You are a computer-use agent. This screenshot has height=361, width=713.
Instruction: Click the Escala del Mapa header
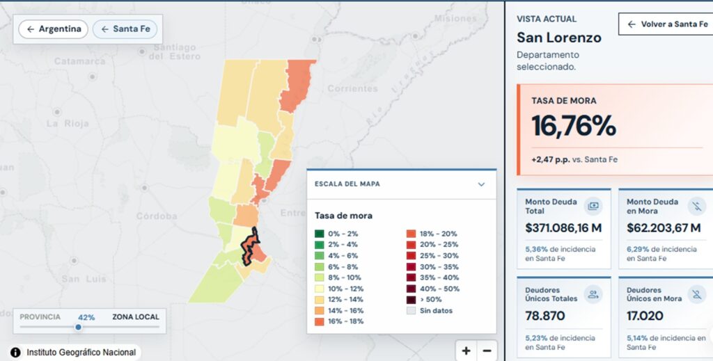click(x=402, y=184)
